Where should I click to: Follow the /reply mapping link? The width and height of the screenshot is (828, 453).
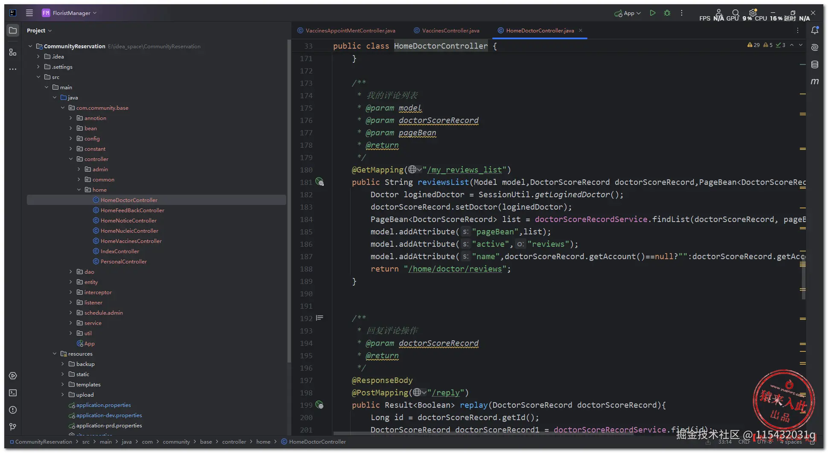(x=446, y=392)
